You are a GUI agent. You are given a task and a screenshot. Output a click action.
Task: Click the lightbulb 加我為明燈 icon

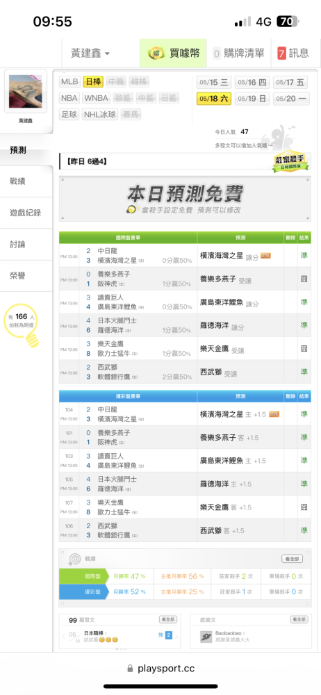coord(22,324)
